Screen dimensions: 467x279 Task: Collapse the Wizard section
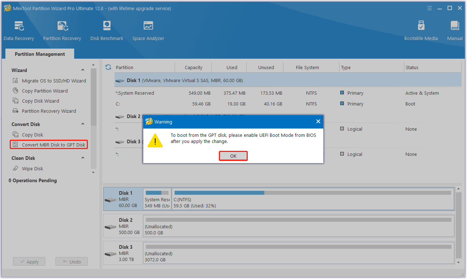[83, 70]
